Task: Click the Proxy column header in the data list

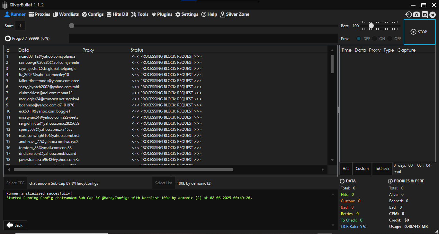Action: (x=88, y=50)
